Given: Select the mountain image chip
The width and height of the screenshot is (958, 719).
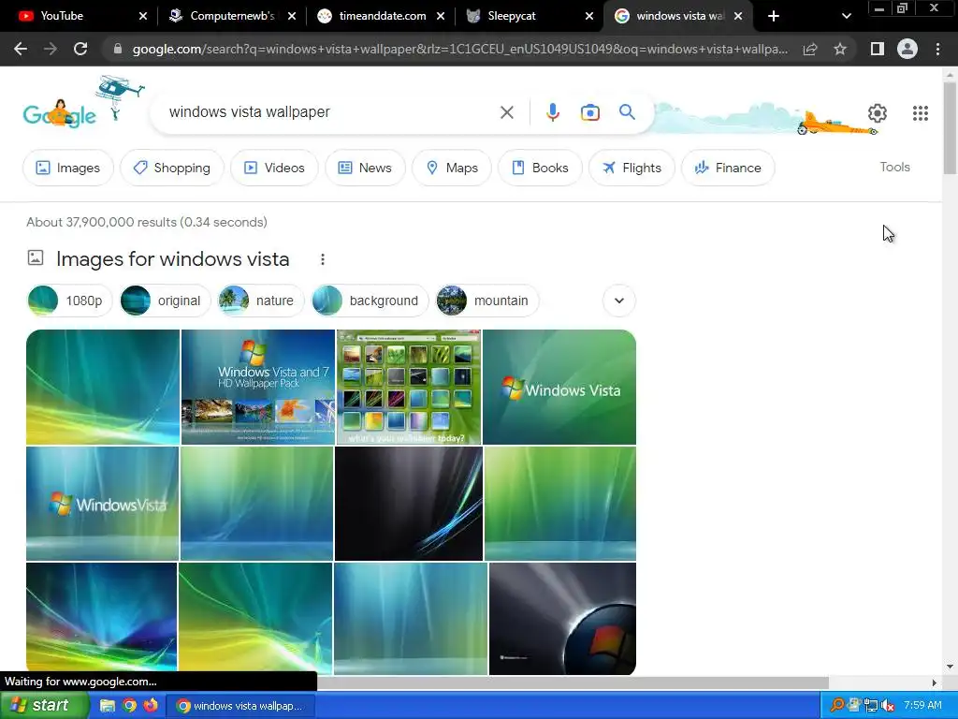Looking at the screenshot, I should (x=487, y=301).
